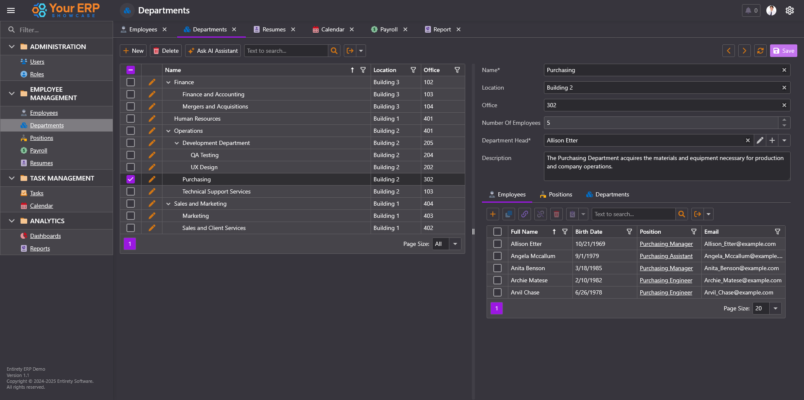804x400 pixels.
Task: Check the Marketing row checkbox
Action: (131, 216)
